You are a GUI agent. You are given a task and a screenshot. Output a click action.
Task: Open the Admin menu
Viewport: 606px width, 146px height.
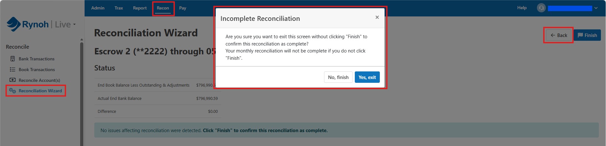click(98, 8)
